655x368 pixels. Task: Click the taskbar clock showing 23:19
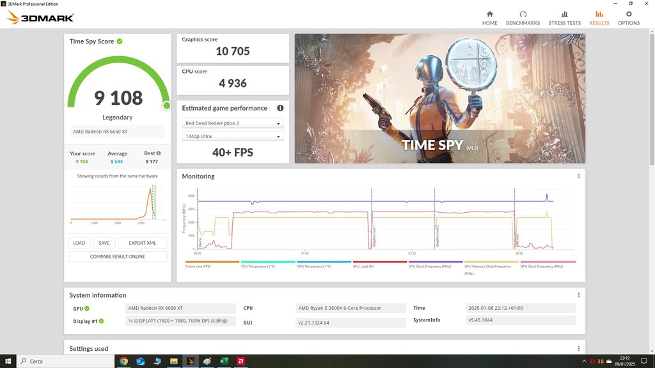point(624,362)
